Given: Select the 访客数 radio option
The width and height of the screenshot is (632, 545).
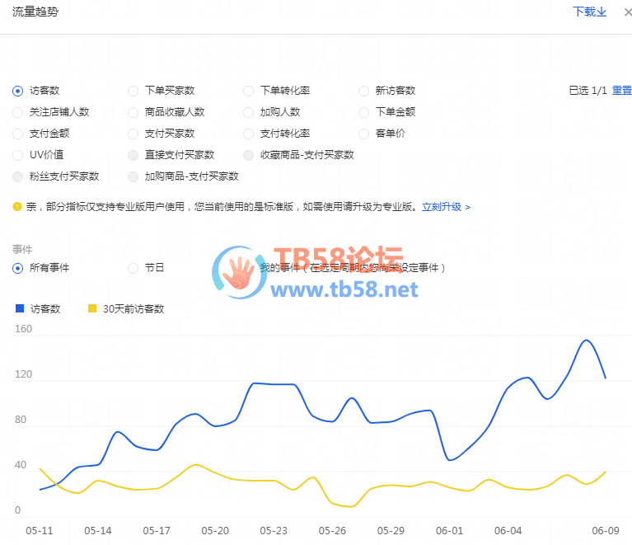Looking at the screenshot, I should pos(18,91).
